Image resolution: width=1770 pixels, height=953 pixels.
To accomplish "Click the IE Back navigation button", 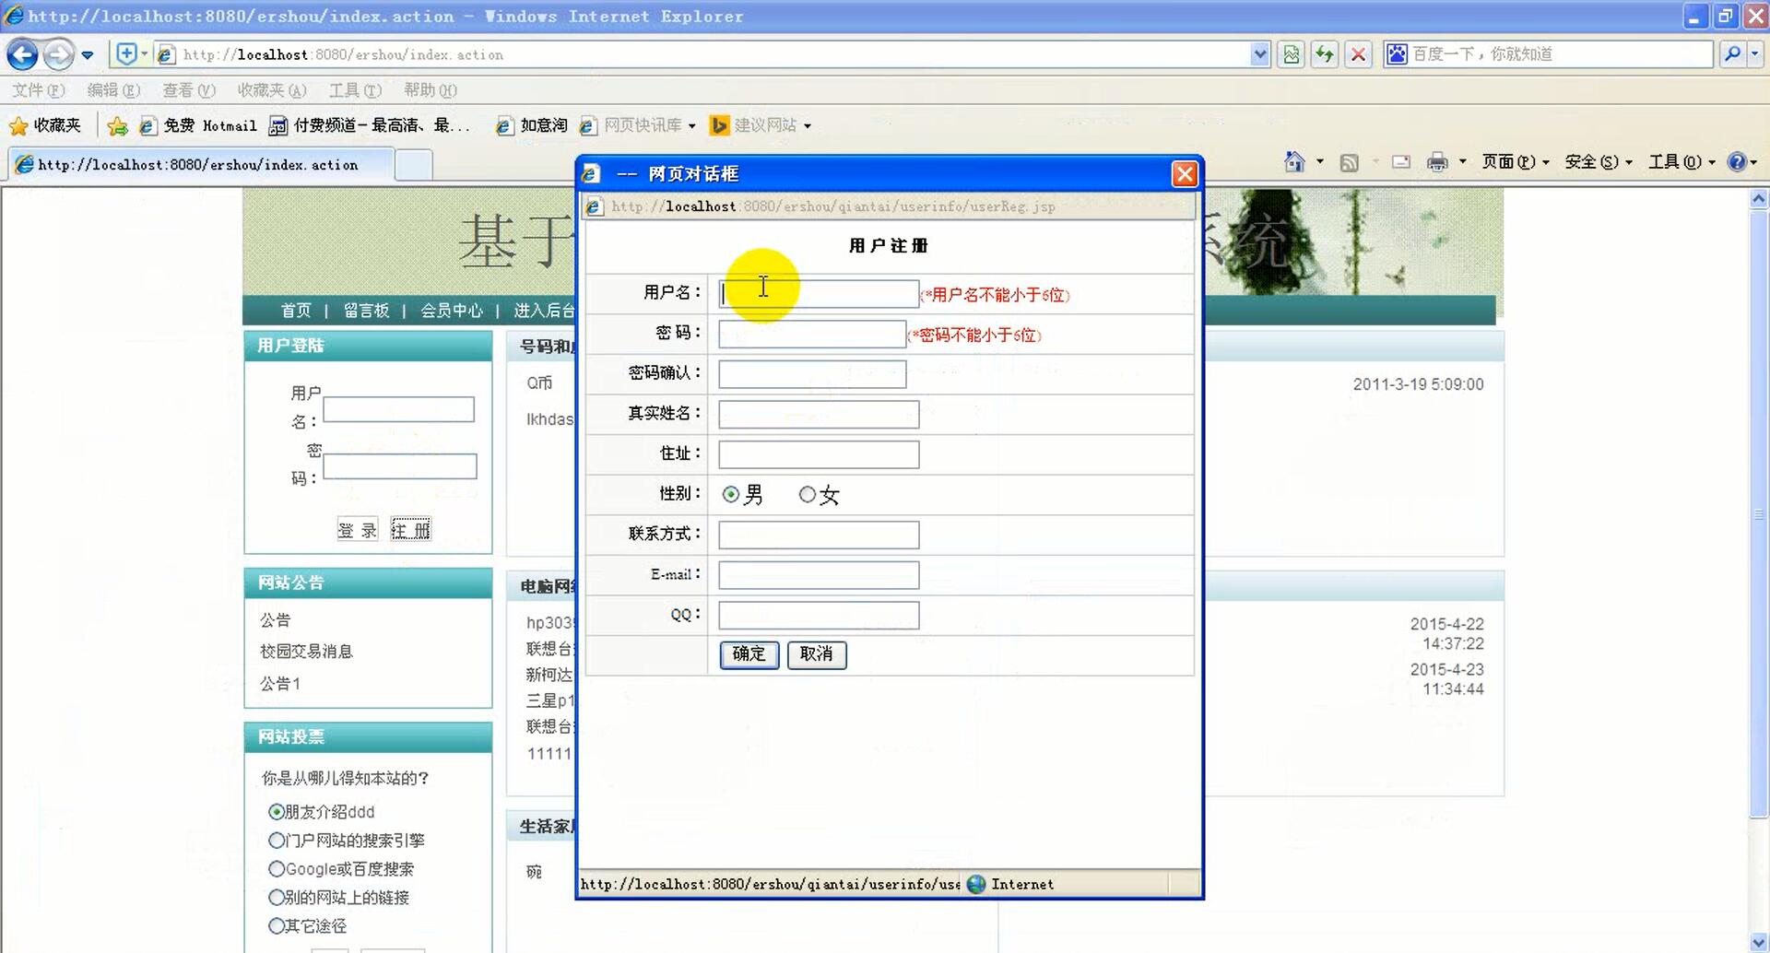I will coord(22,54).
